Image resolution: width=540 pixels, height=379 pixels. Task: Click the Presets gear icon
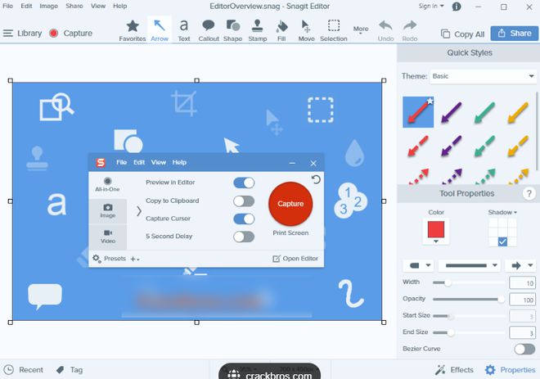point(96,258)
